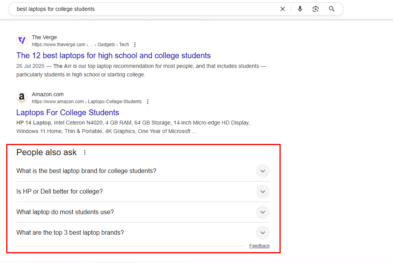The image size is (393, 263).
Task: Expand "What laptop do most students use?"
Action: (x=262, y=212)
